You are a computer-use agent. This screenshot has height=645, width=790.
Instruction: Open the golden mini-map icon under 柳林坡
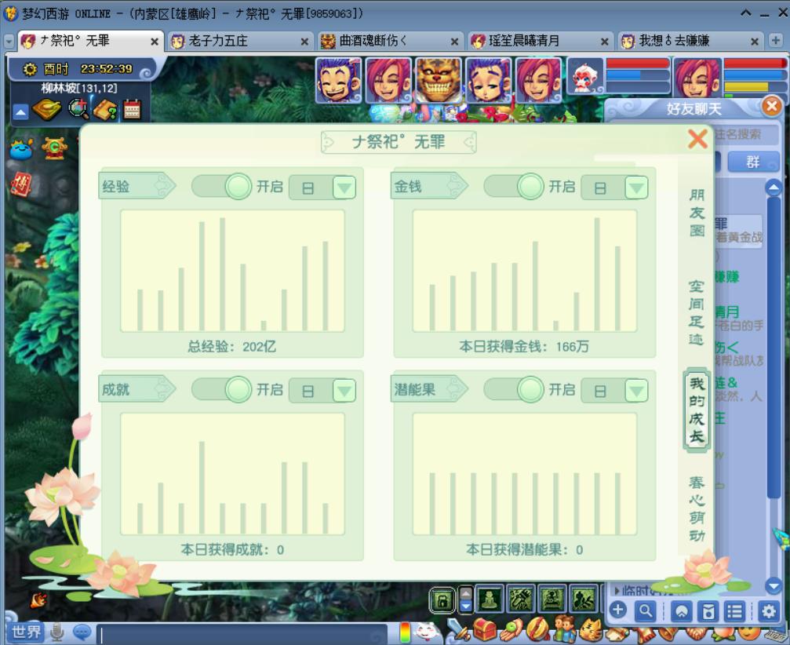[x=47, y=109]
